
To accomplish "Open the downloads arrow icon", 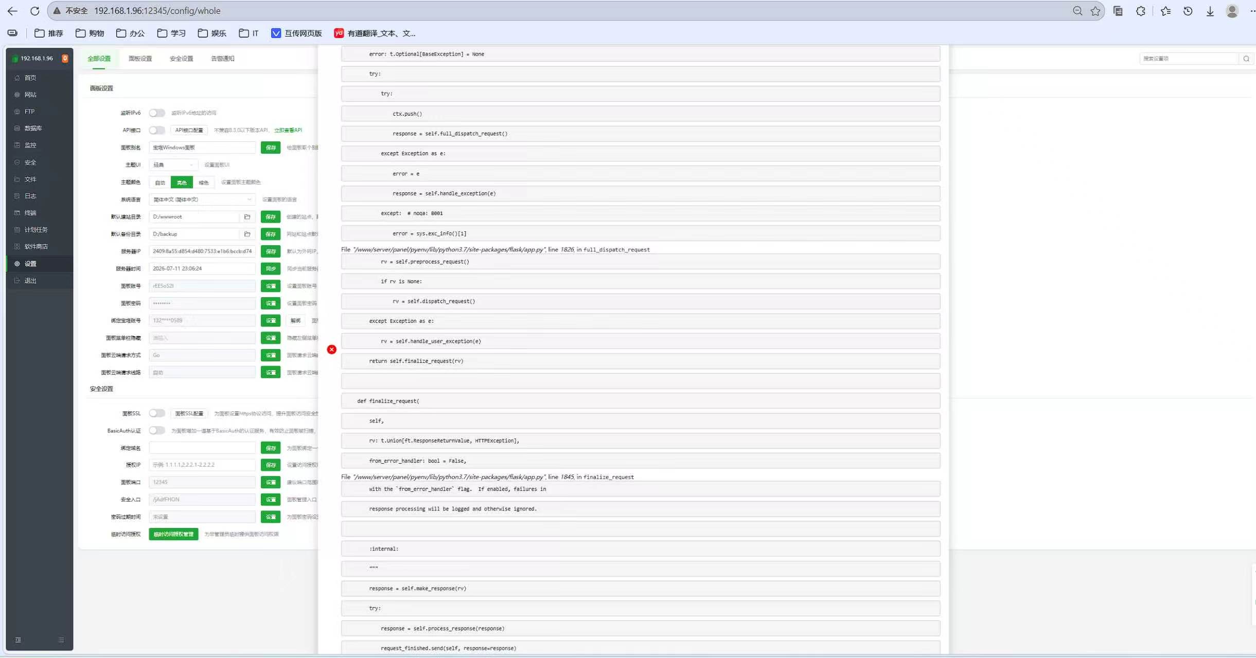I will coord(1210,11).
